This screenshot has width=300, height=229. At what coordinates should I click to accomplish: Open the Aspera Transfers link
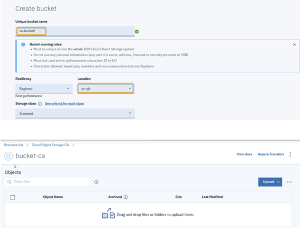(271, 154)
